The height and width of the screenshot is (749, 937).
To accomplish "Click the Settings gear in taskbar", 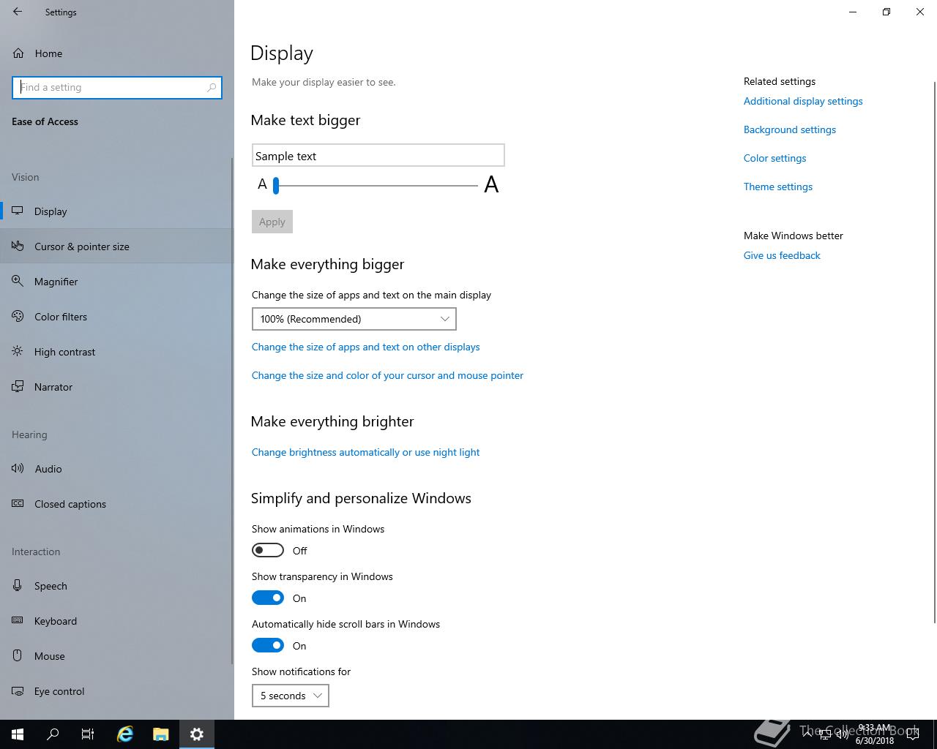I will pyautogui.click(x=197, y=734).
